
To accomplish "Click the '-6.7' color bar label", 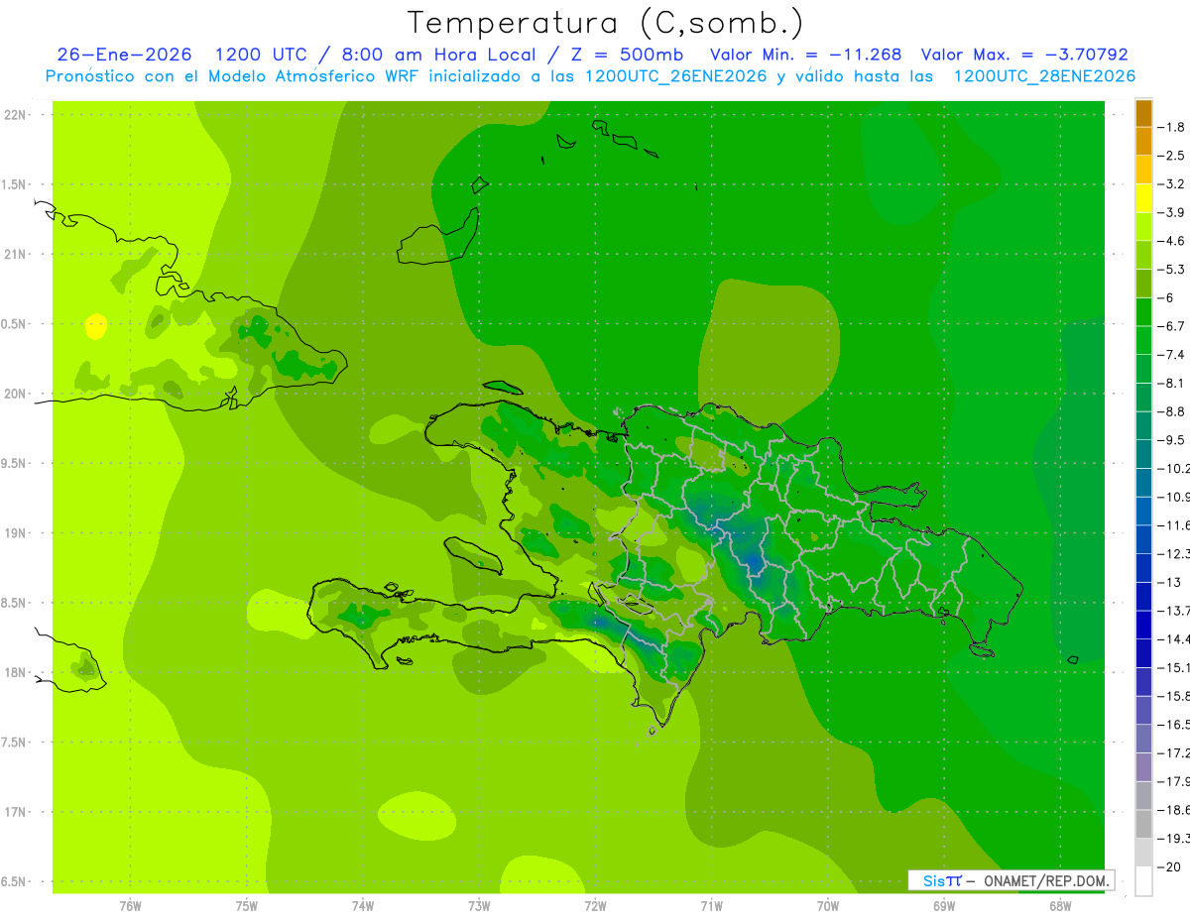I will tap(1172, 326).
